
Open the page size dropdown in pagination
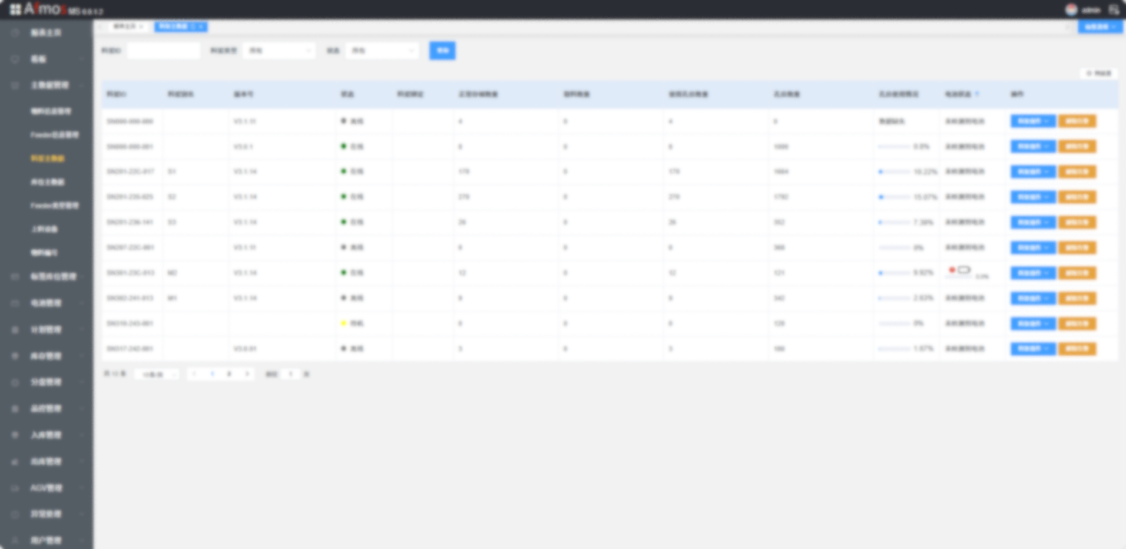[x=157, y=375]
